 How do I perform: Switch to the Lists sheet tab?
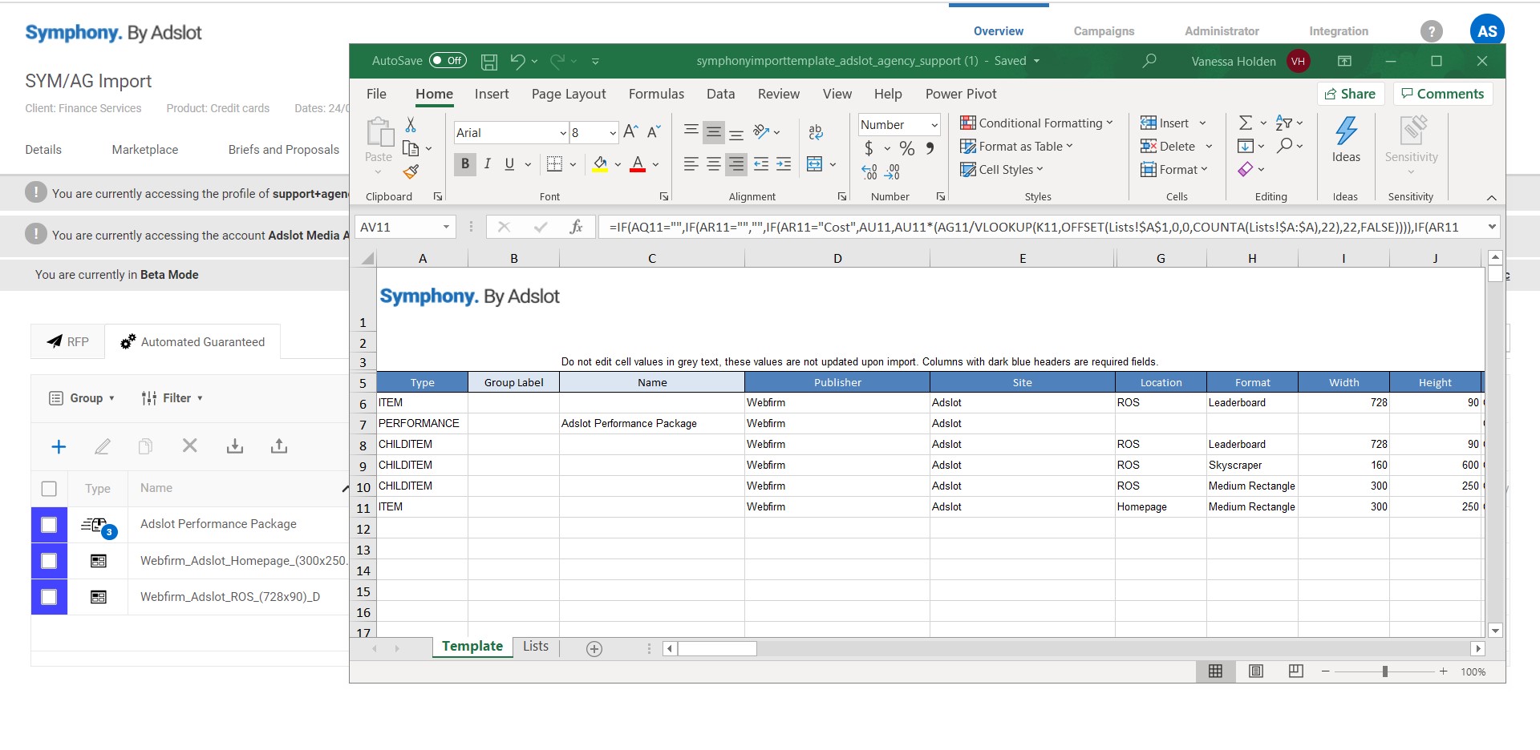coord(536,646)
